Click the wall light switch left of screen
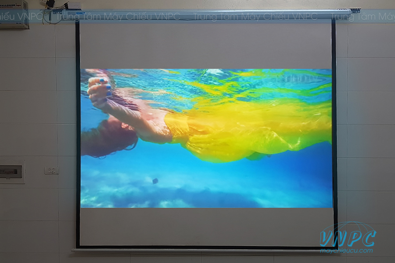The image size is (395, 263). coord(52,171)
